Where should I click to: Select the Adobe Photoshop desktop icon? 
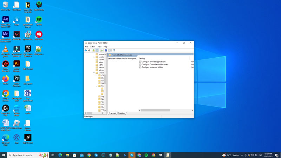click(17, 81)
